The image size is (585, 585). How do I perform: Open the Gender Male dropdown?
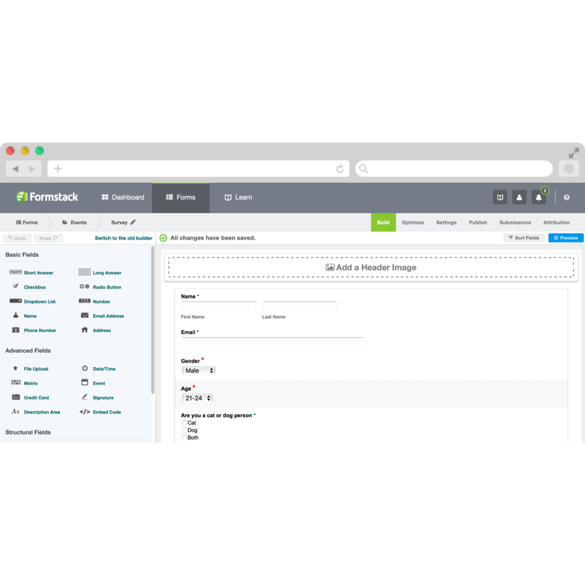pos(198,370)
